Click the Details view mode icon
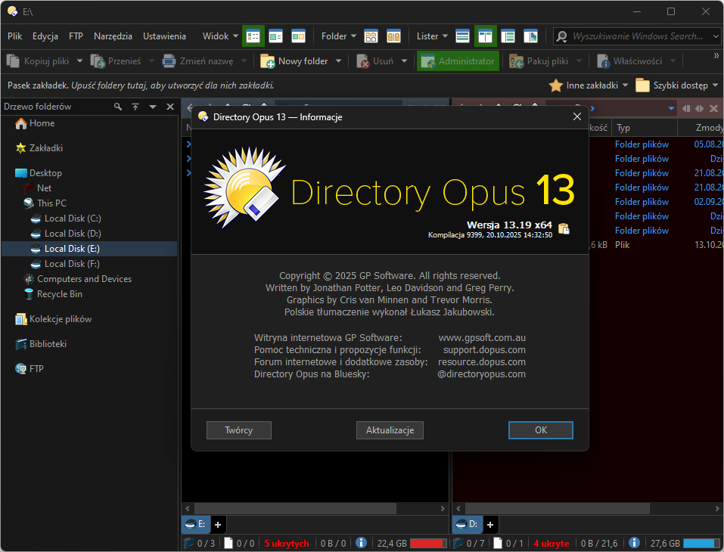724x552 pixels. click(253, 36)
